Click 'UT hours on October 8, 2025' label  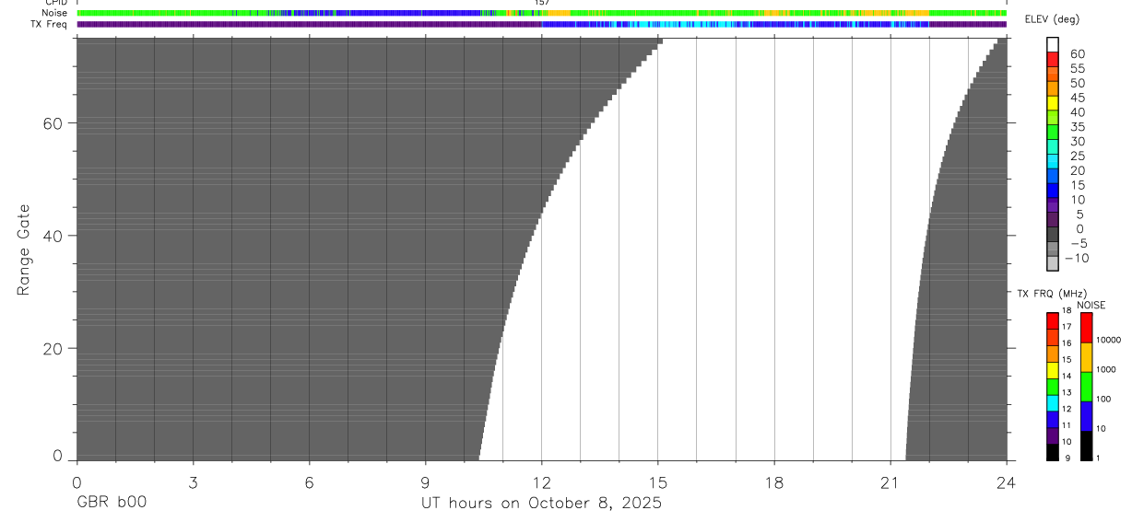tap(542, 504)
